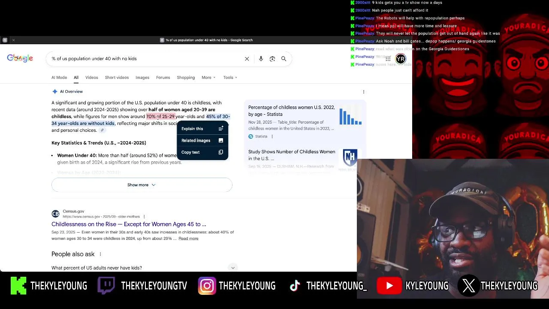Click the Related images picture icon
549x309 pixels.
pos(221,140)
